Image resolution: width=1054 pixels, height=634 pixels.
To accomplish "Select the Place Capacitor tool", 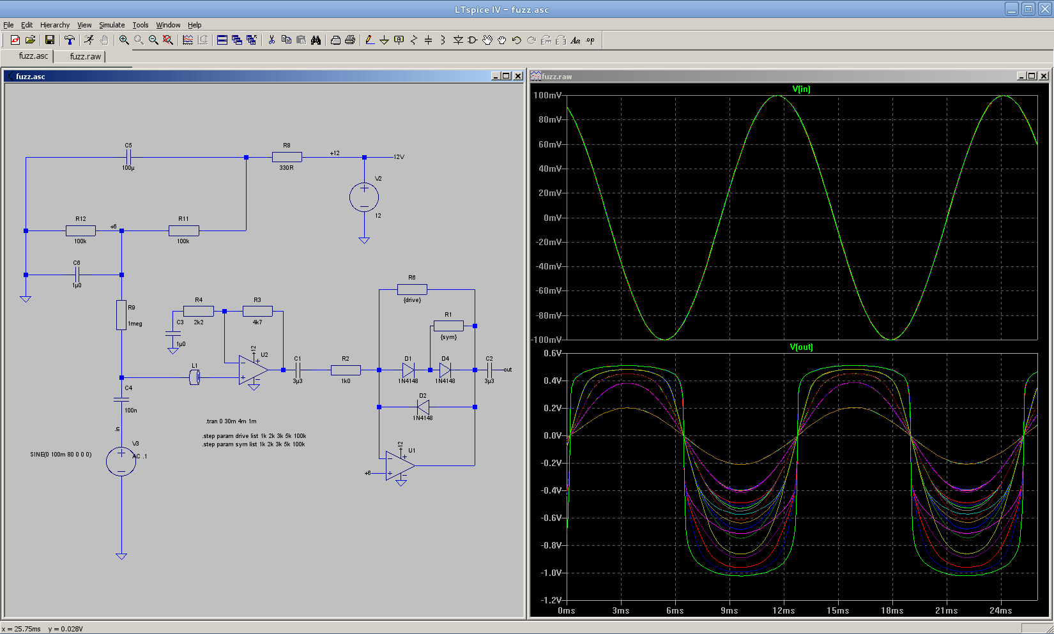I will pyautogui.click(x=428, y=40).
